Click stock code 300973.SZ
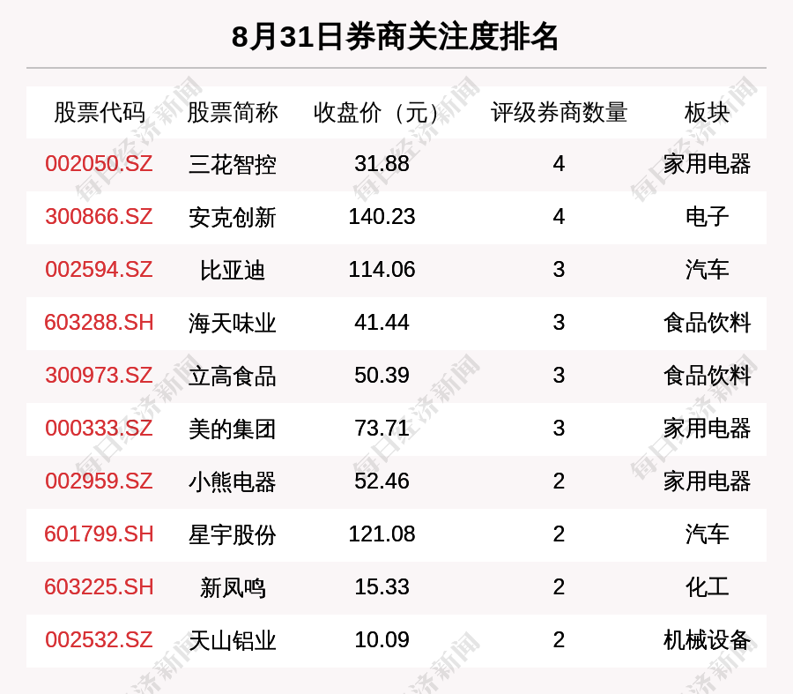 (99, 376)
